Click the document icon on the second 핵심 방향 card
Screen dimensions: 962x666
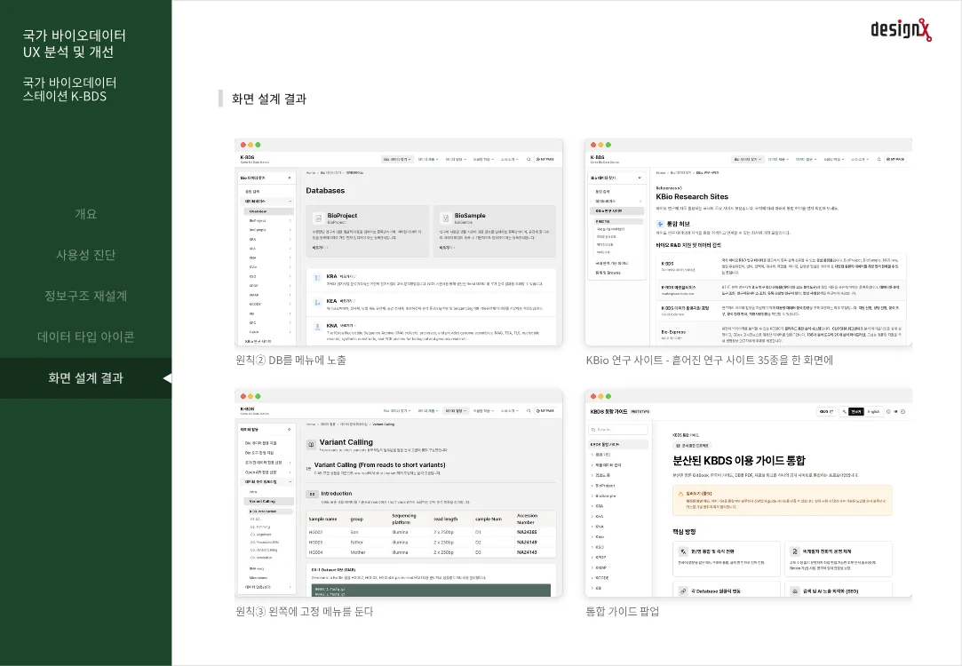pos(794,551)
